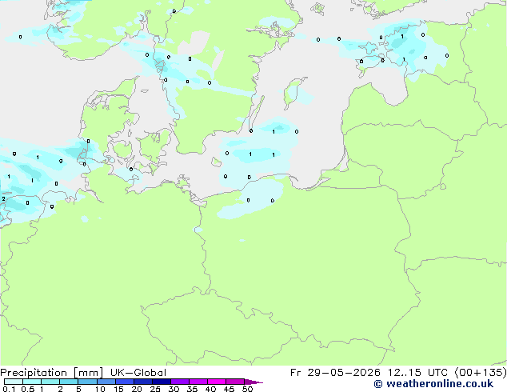Pick the 40–45 mm magenta legend swatch

pyautogui.click(x=217, y=382)
